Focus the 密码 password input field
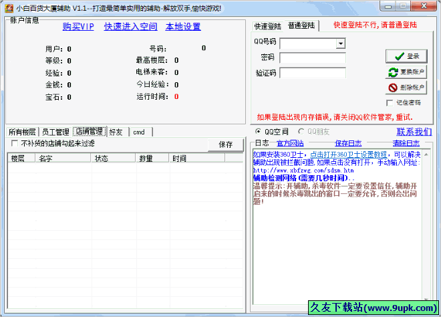Viewport: 441px width, 317px height. click(x=313, y=58)
